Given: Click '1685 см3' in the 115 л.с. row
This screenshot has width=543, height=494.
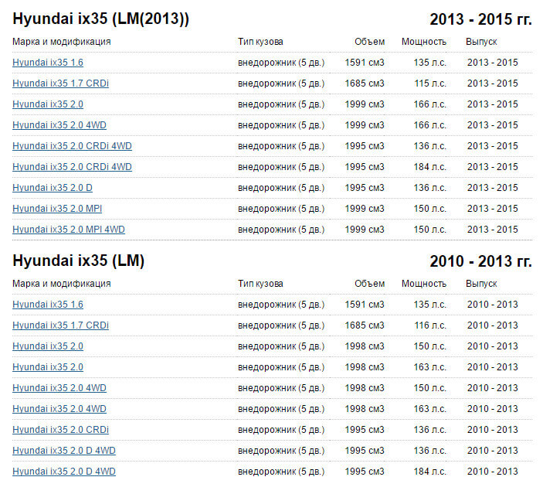Looking at the screenshot, I should (365, 83).
